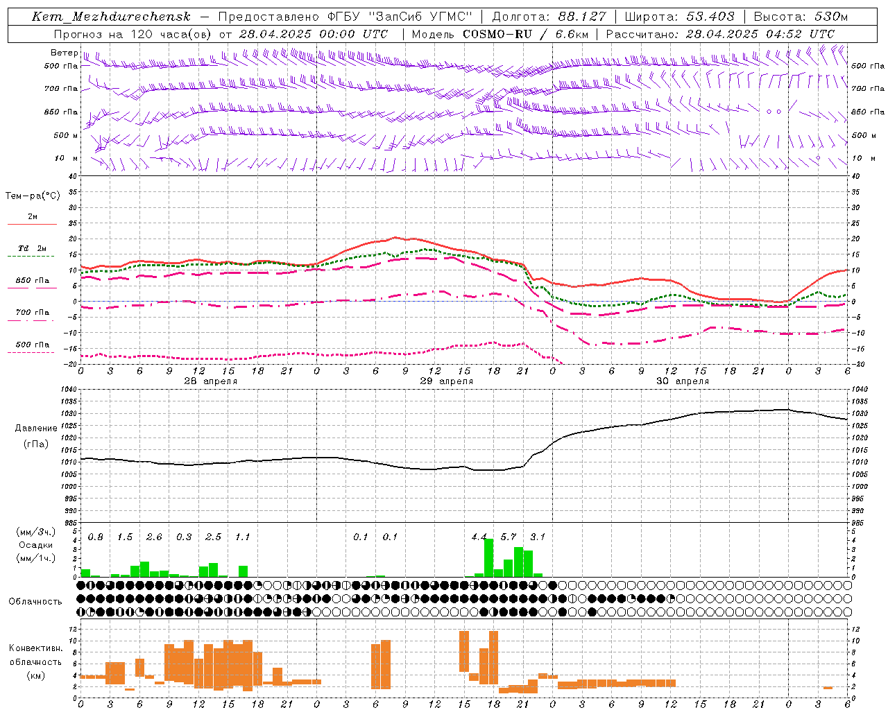This screenshot has width=888, height=710.
Task: Click the 'Модель COSMO-RU / 6.6км' label
Action: [x=500, y=34]
